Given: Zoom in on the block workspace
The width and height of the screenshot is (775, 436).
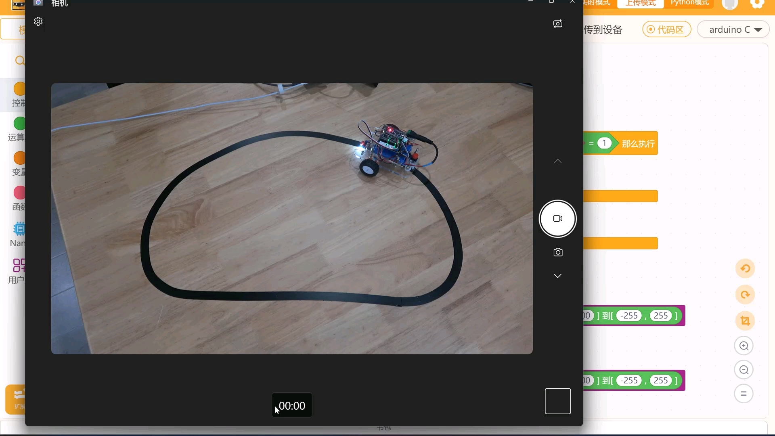Looking at the screenshot, I should pyautogui.click(x=744, y=346).
